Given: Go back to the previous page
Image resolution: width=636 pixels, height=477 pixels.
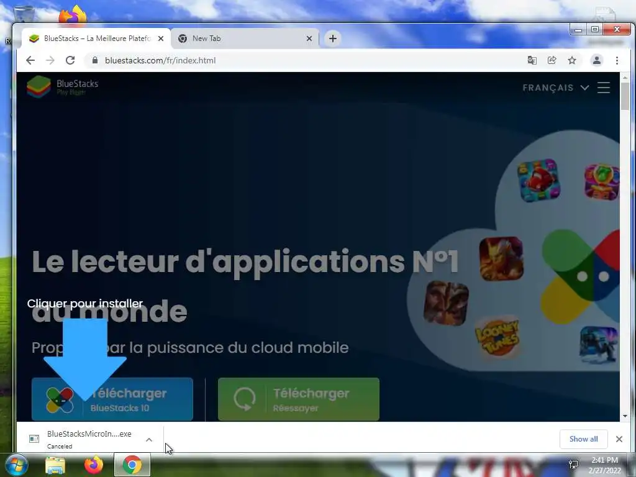Looking at the screenshot, I should point(30,60).
